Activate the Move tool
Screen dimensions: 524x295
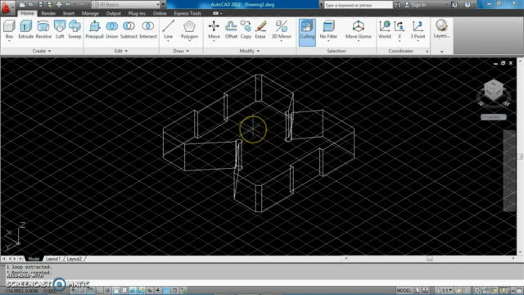[214, 29]
